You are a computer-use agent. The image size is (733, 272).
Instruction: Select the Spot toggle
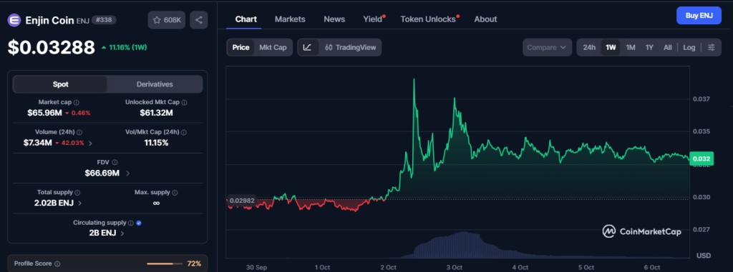pos(60,84)
